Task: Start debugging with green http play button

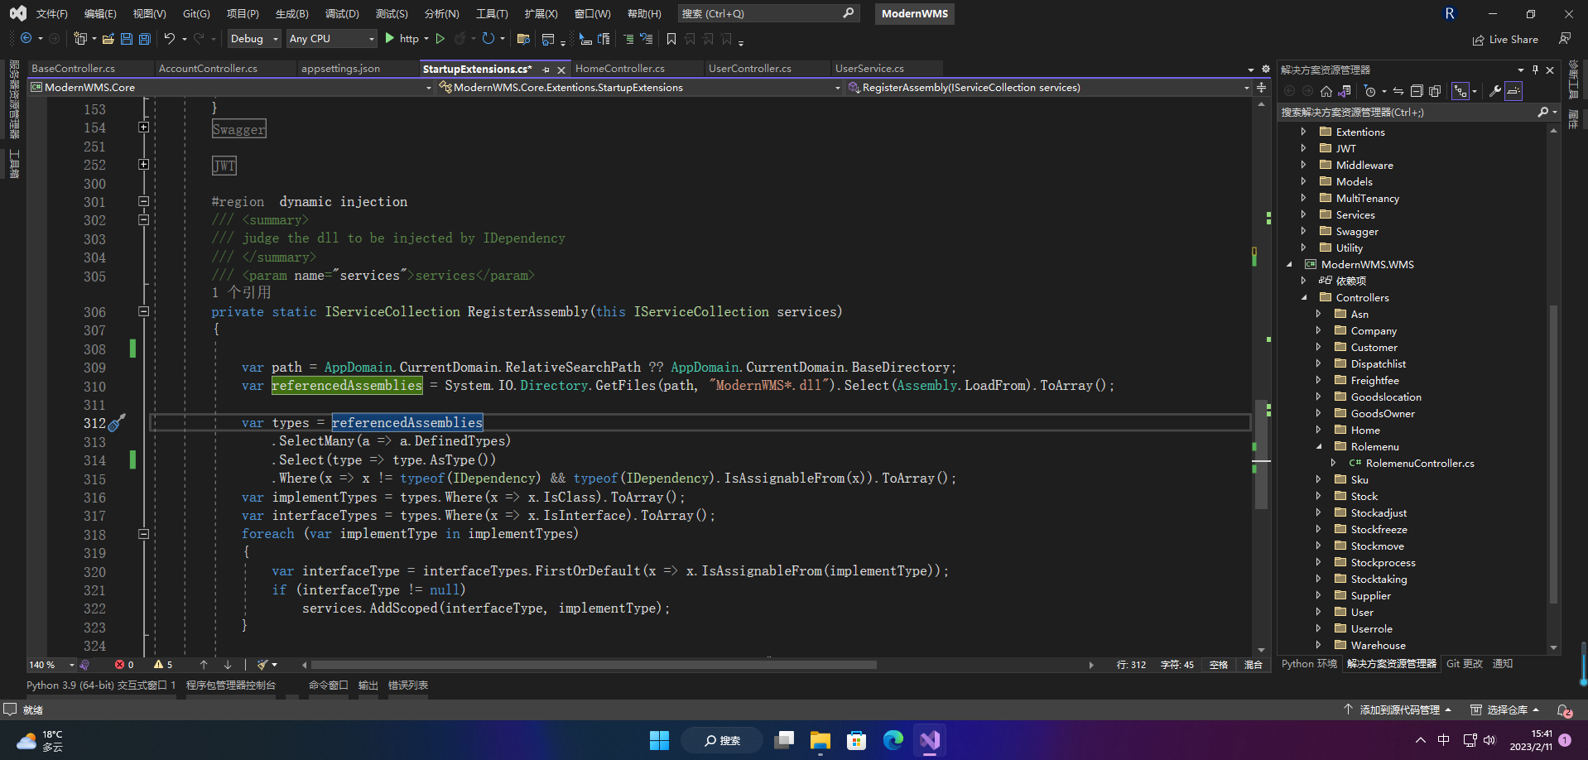Action: (390, 39)
